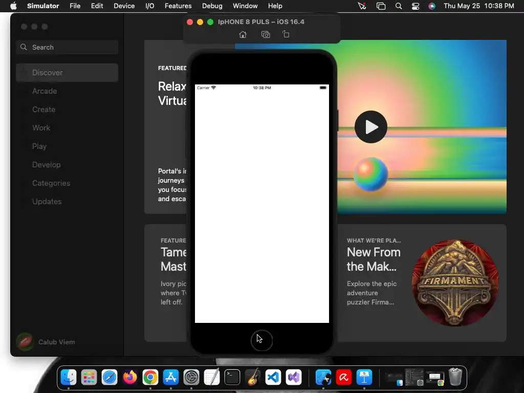Click the screen mirroring icon in menu bar
This screenshot has width=524, height=393.
381,6
